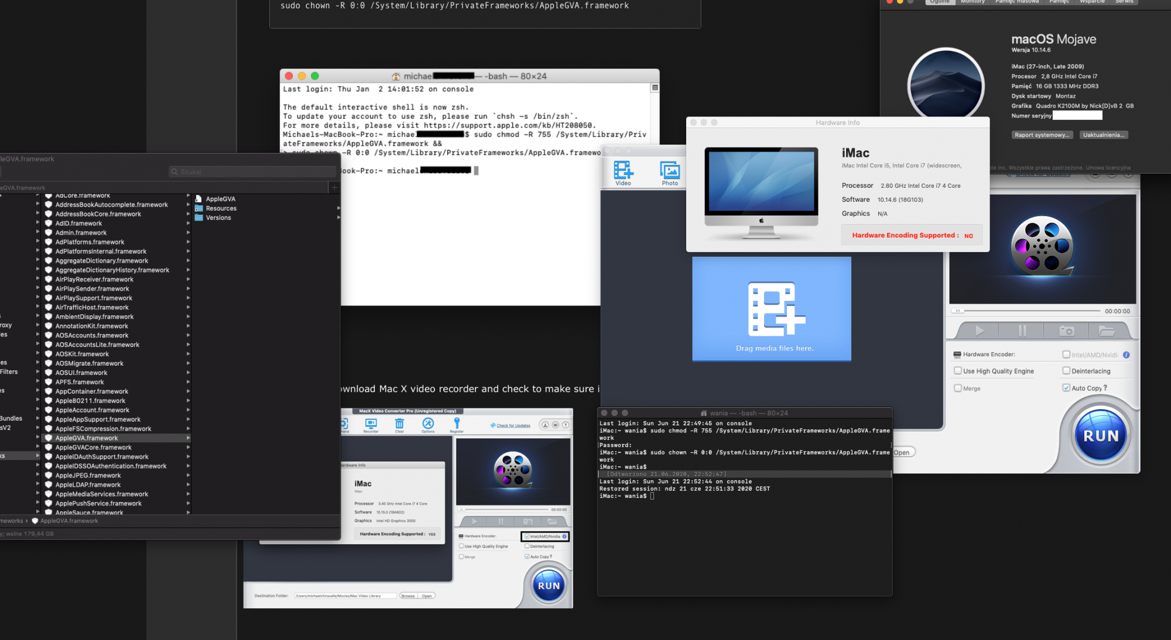The height and width of the screenshot is (640, 1171).
Task: Select Ogólne tab in About This Mac
Action: (x=940, y=2)
